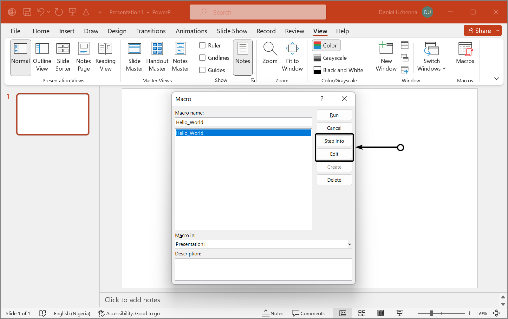Viewport: 508px width, 319px height.
Task: Click the Macro name text field
Action: [x=243, y=122]
